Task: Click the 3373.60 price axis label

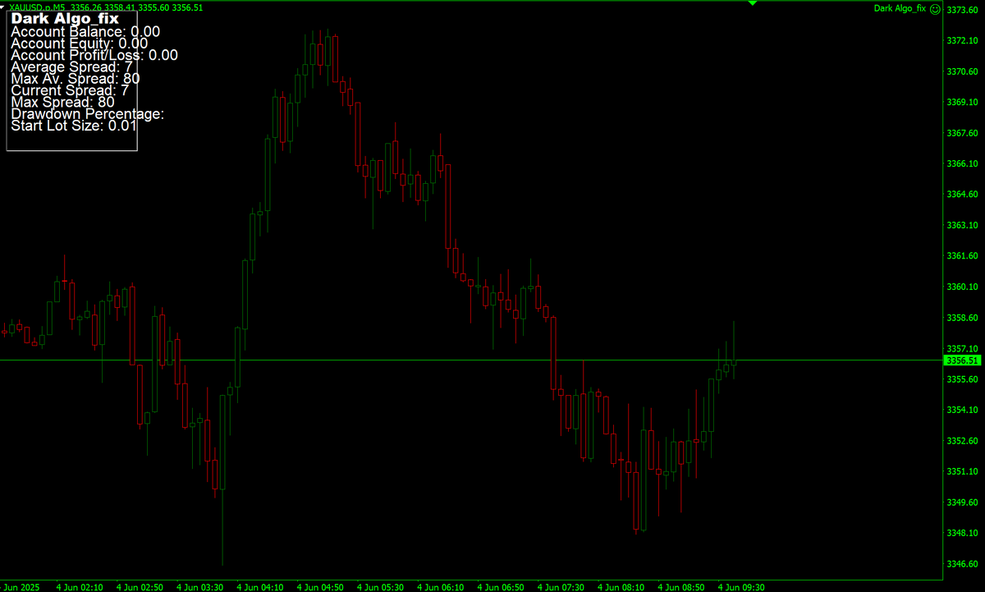Action: coord(962,11)
